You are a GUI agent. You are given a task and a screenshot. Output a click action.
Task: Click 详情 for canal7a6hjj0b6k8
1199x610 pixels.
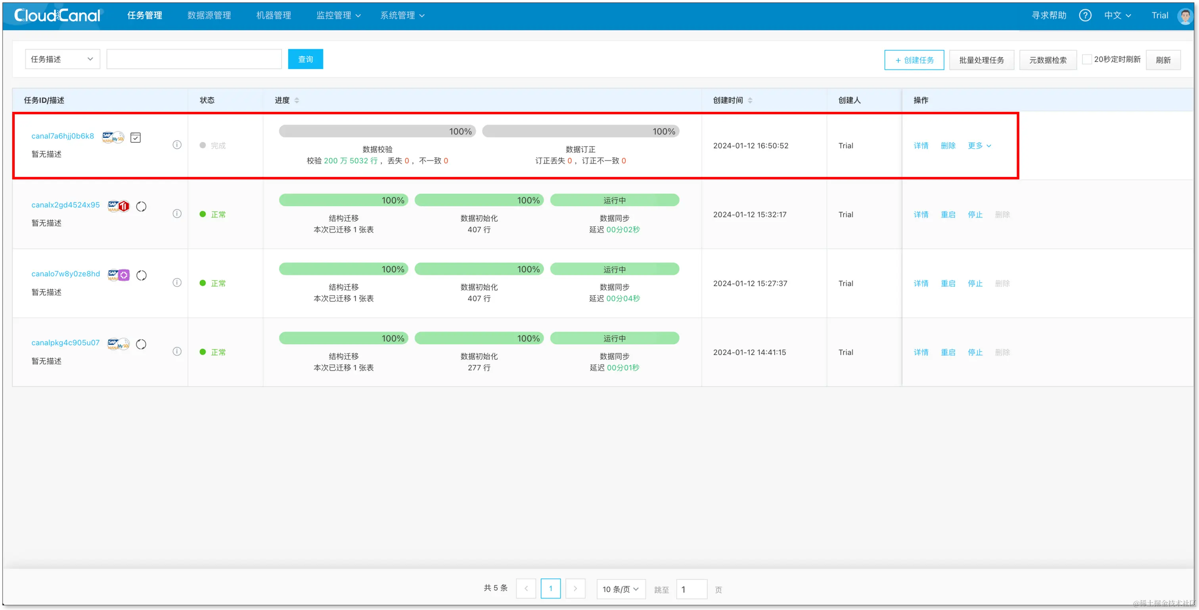(x=921, y=145)
